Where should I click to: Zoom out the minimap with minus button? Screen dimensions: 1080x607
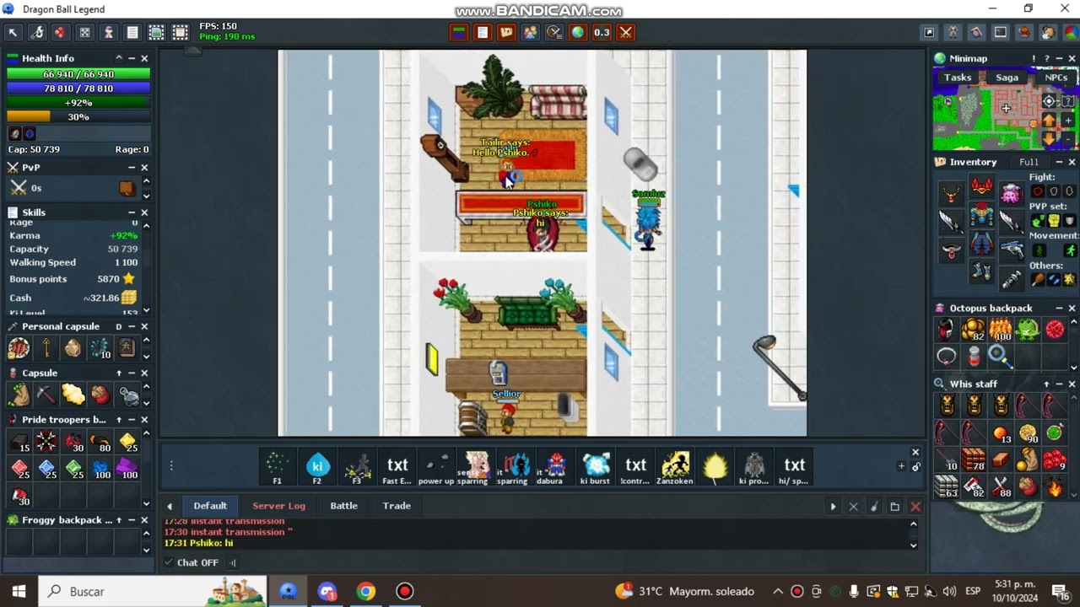pos(1068,139)
